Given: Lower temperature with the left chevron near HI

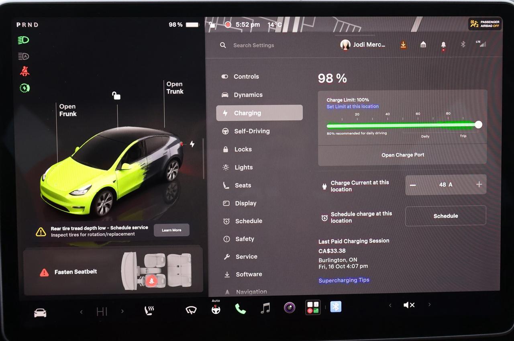Looking at the screenshot, I should click(x=81, y=312).
